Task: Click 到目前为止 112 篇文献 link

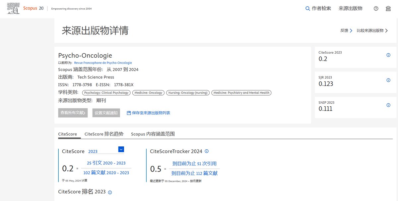Action: pos(195,173)
